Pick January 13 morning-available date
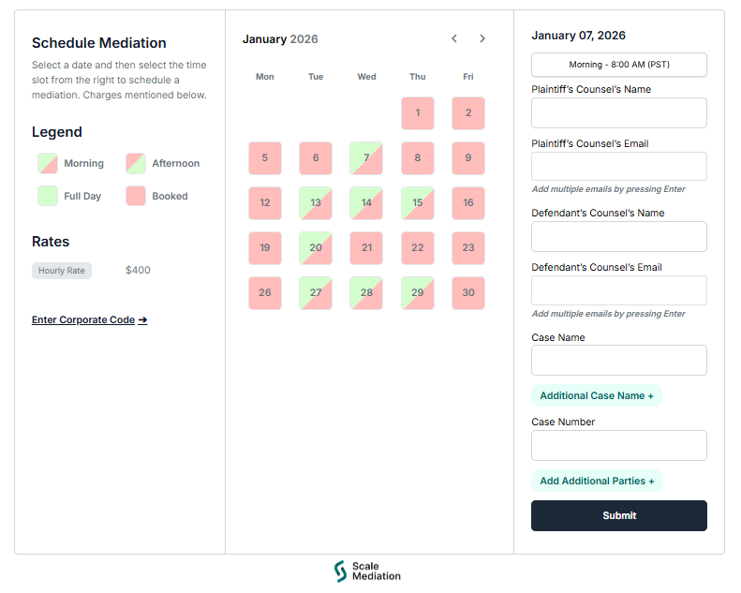741x593 pixels. [x=316, y=203]
